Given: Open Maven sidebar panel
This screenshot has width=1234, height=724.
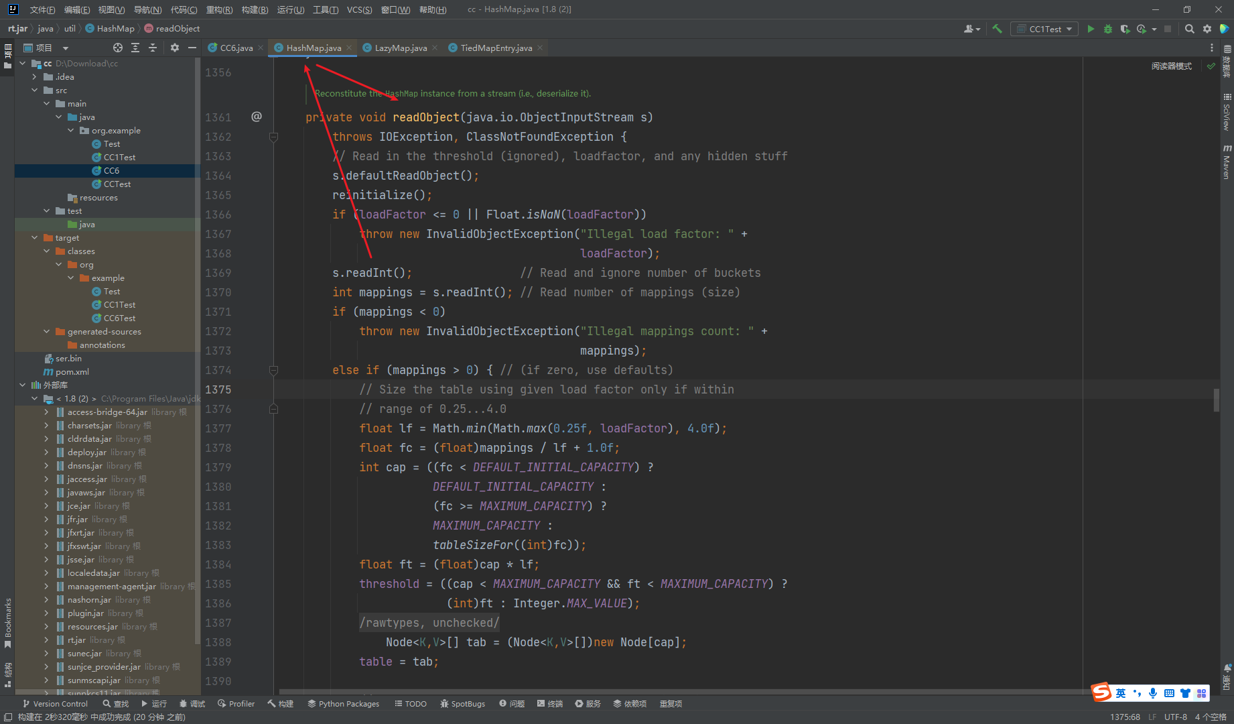Looking at the screenshot, I should click(1227, 162).
